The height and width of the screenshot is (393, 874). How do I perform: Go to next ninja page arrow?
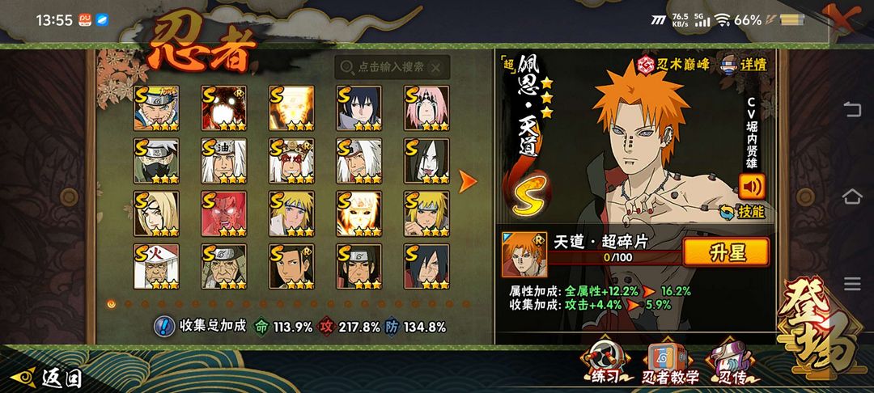[468, 181]
